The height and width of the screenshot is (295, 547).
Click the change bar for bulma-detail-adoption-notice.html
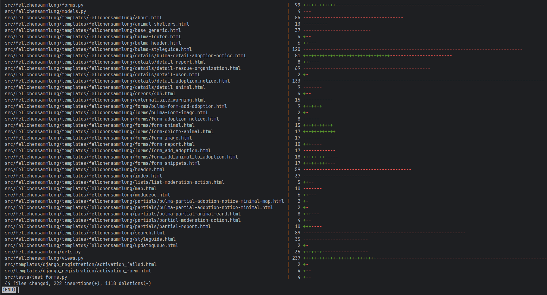point(377,56)
